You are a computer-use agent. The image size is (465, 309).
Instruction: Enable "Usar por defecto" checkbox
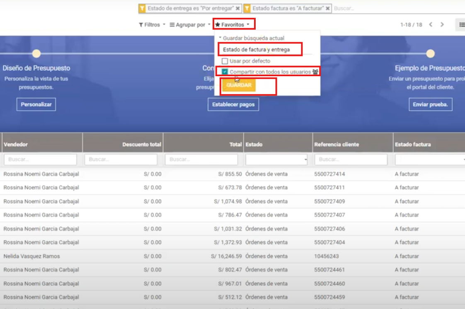(x=225, y=61)
